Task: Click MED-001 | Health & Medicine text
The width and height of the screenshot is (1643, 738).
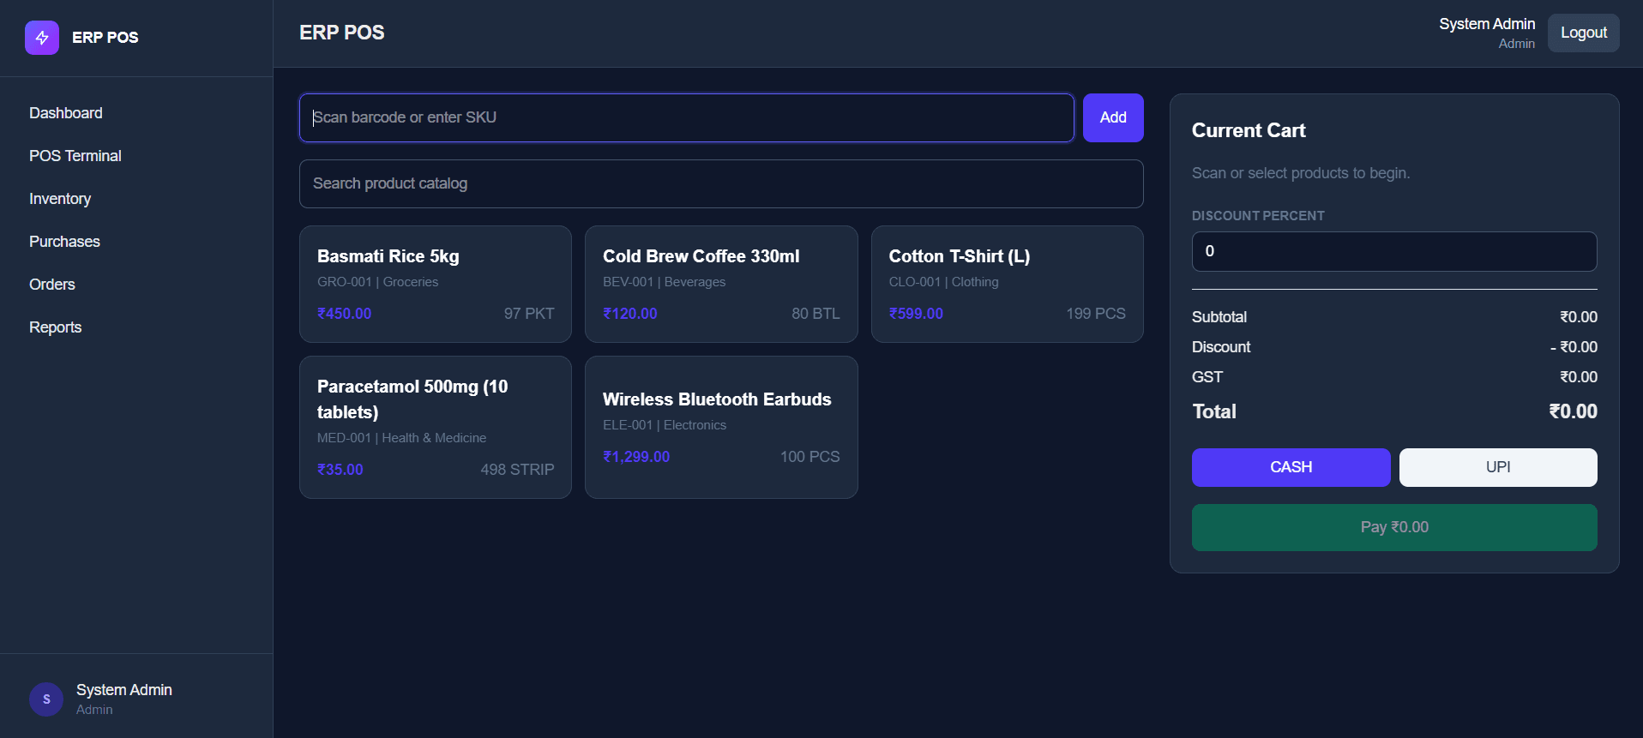Action: (x=401, y=438)
